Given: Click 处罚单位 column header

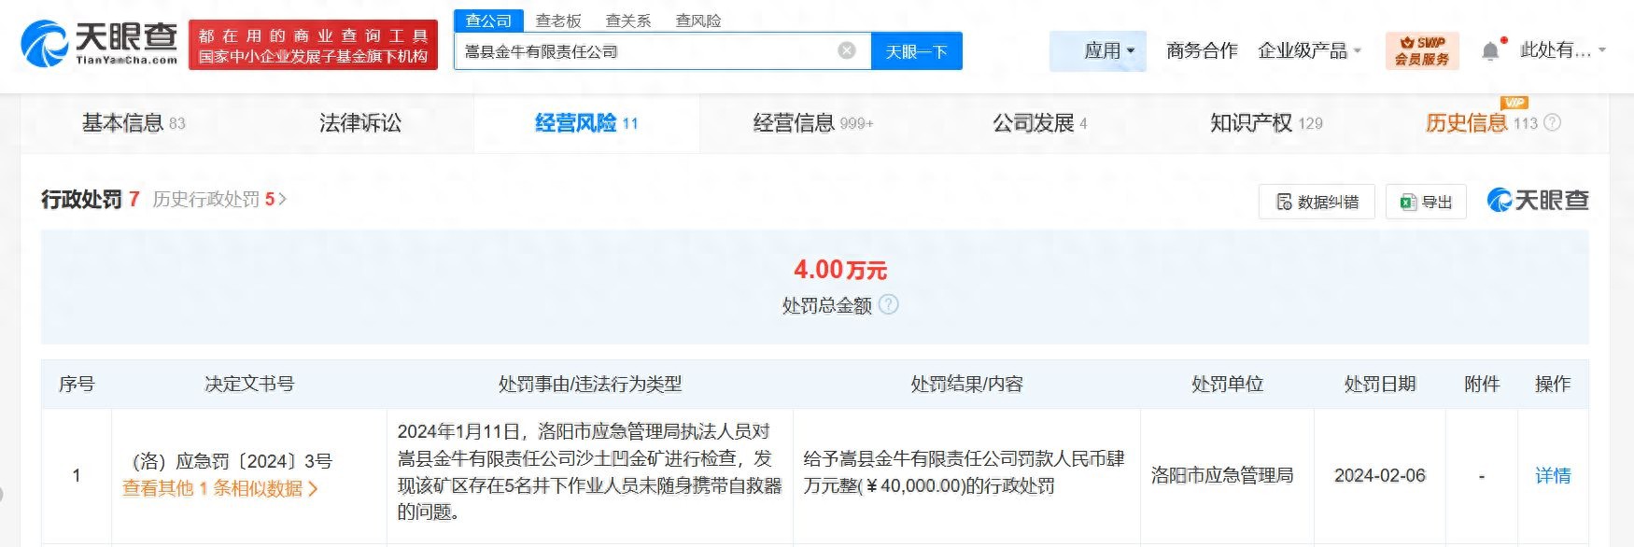Looking at the screenshot, I should (x=1227, y=384).
